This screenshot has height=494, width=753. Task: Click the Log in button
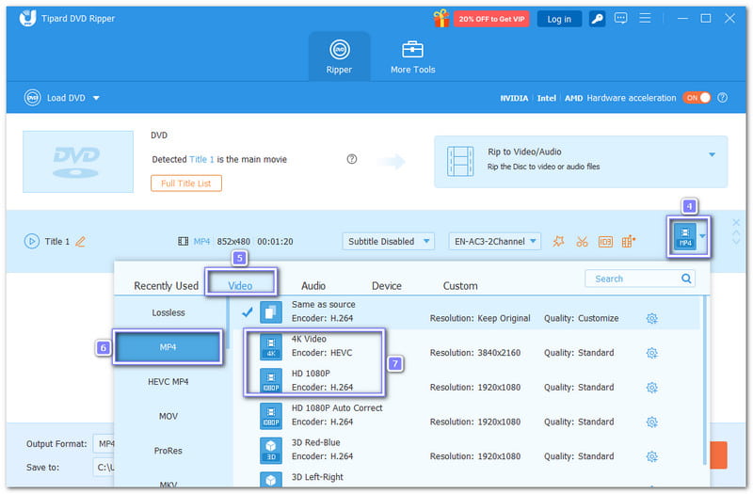[x=559, y=18]
